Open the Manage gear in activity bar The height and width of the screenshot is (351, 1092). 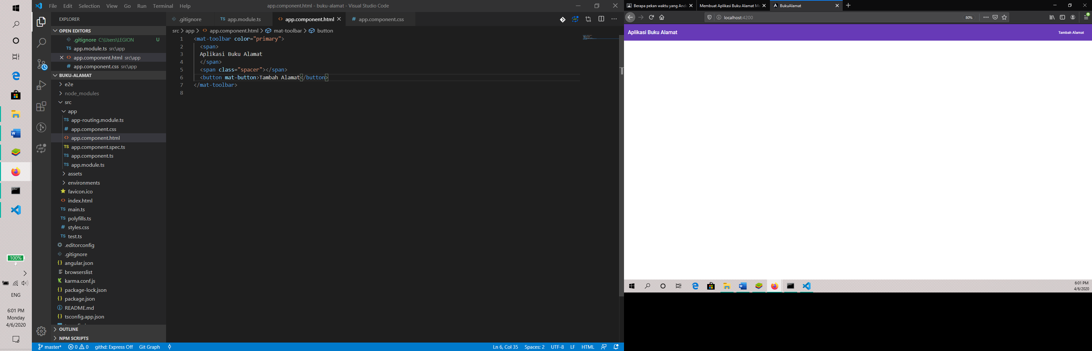tap(41, 331)
